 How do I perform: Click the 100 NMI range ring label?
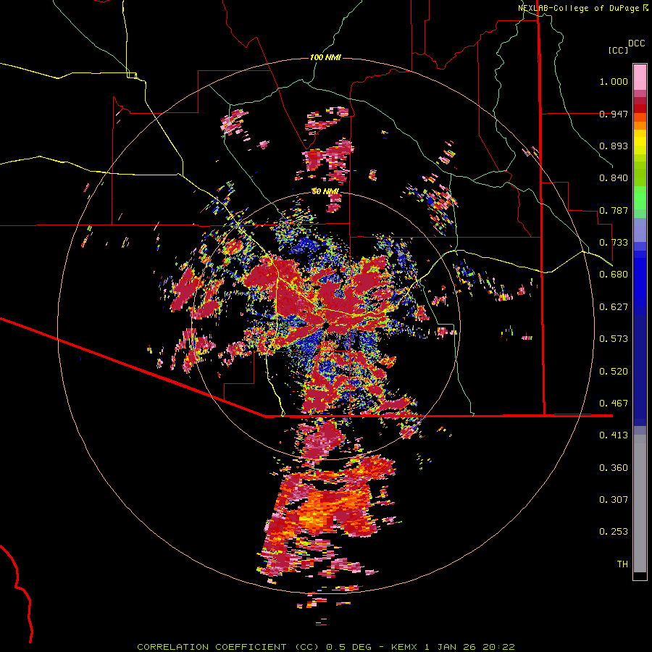[x=325, y=57]
